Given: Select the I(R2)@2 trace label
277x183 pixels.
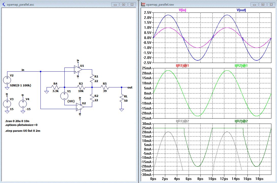Looking at the screenshot, I should coord(241,121).
